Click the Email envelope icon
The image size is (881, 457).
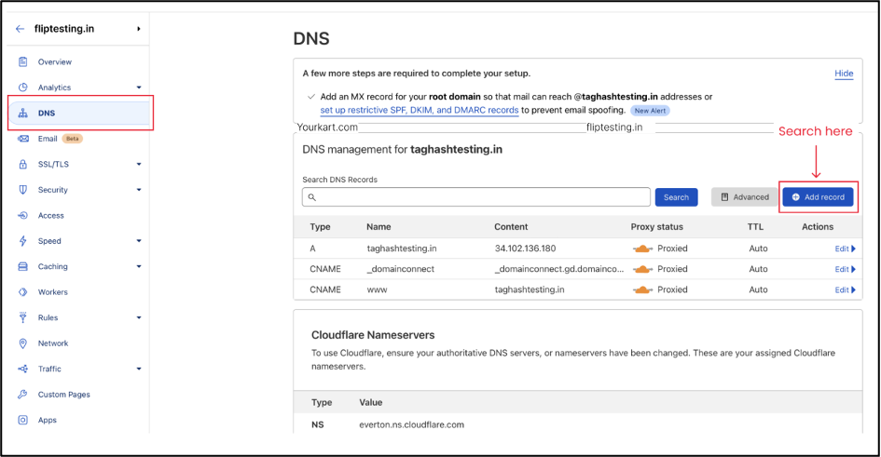pos(22,139)
